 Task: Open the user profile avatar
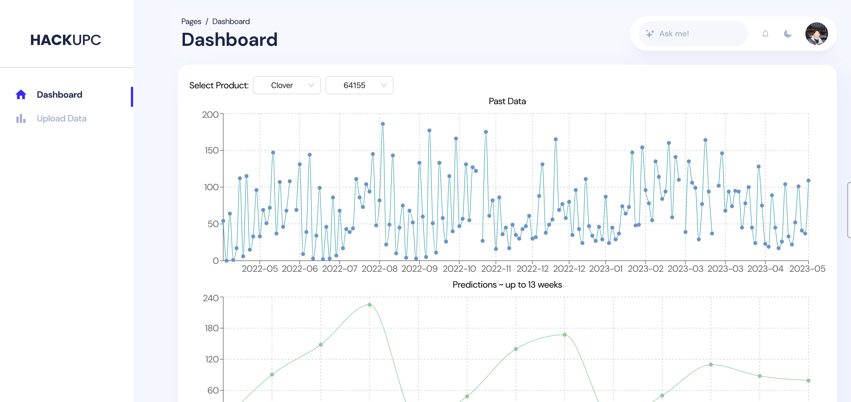tap(816, 34)
